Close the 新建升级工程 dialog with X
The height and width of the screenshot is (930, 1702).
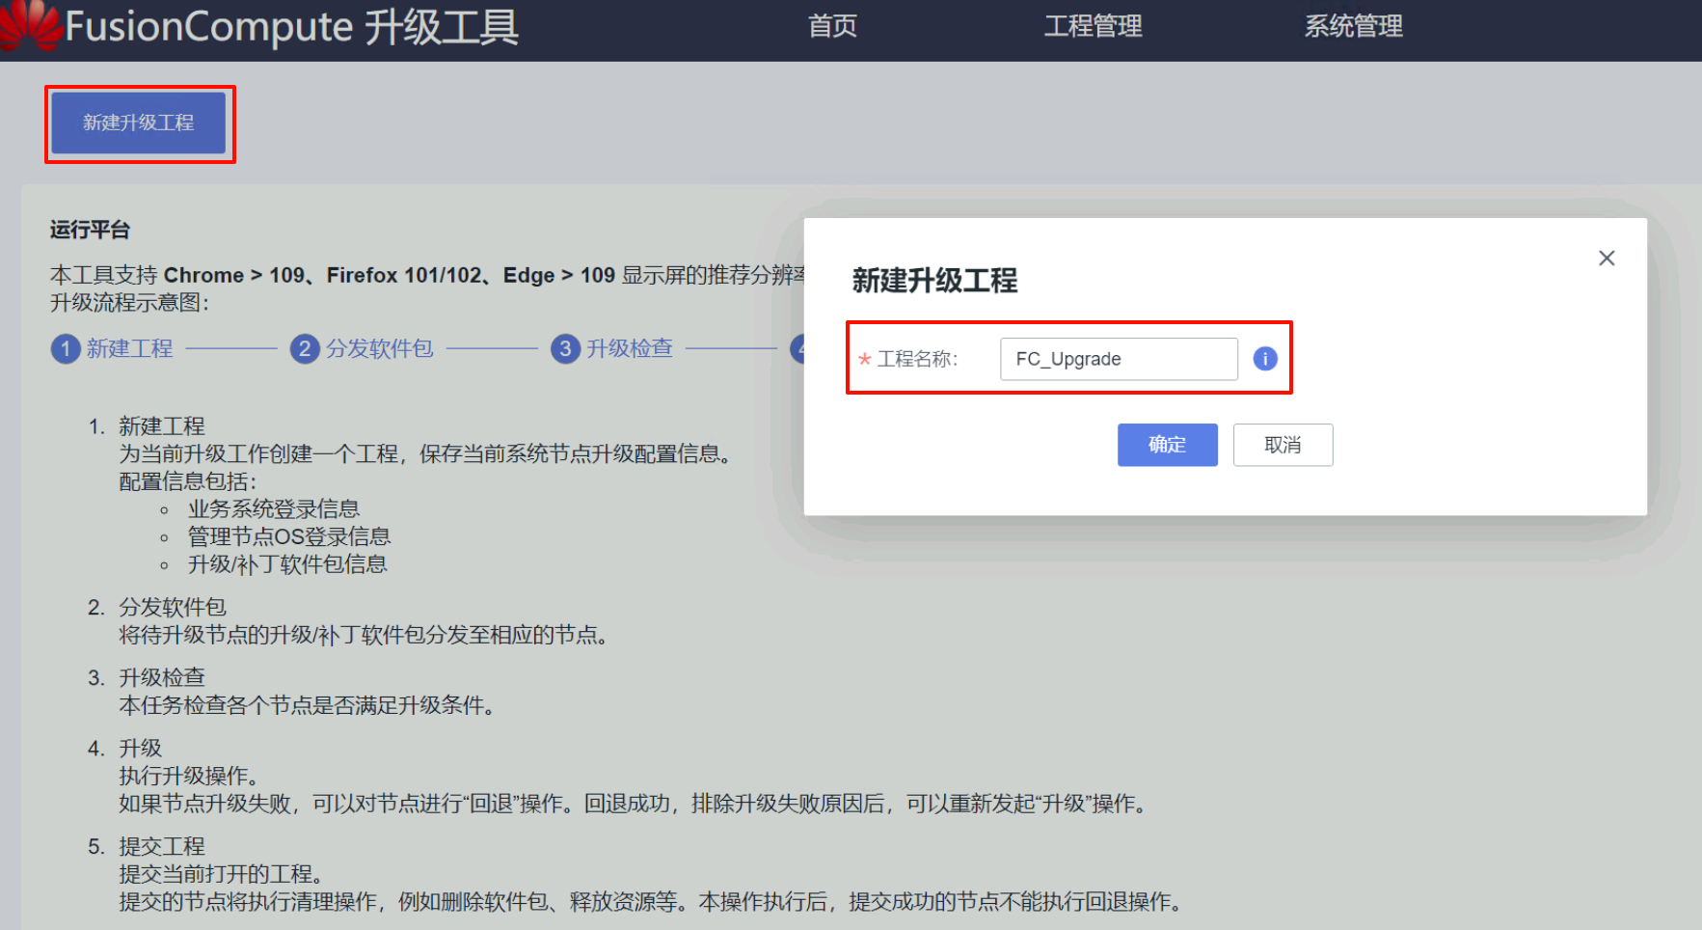(x=1606, y=258)
